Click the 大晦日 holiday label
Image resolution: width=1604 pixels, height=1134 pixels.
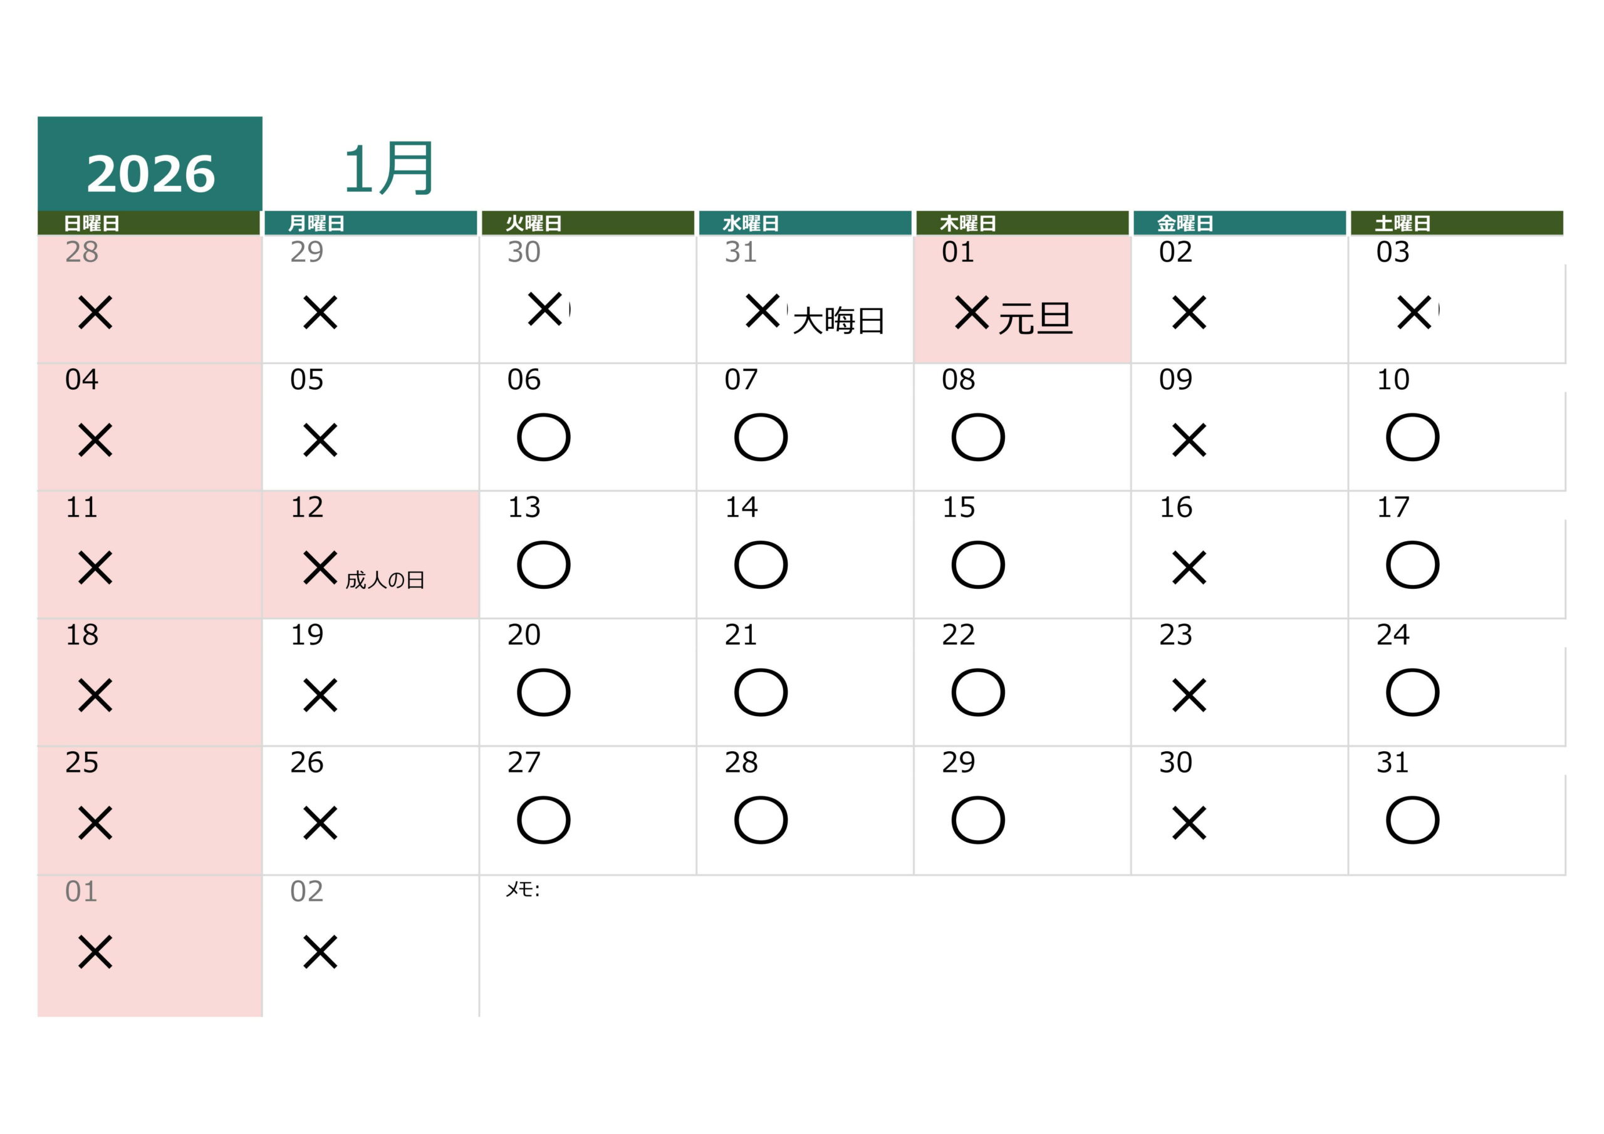point(838,321)
